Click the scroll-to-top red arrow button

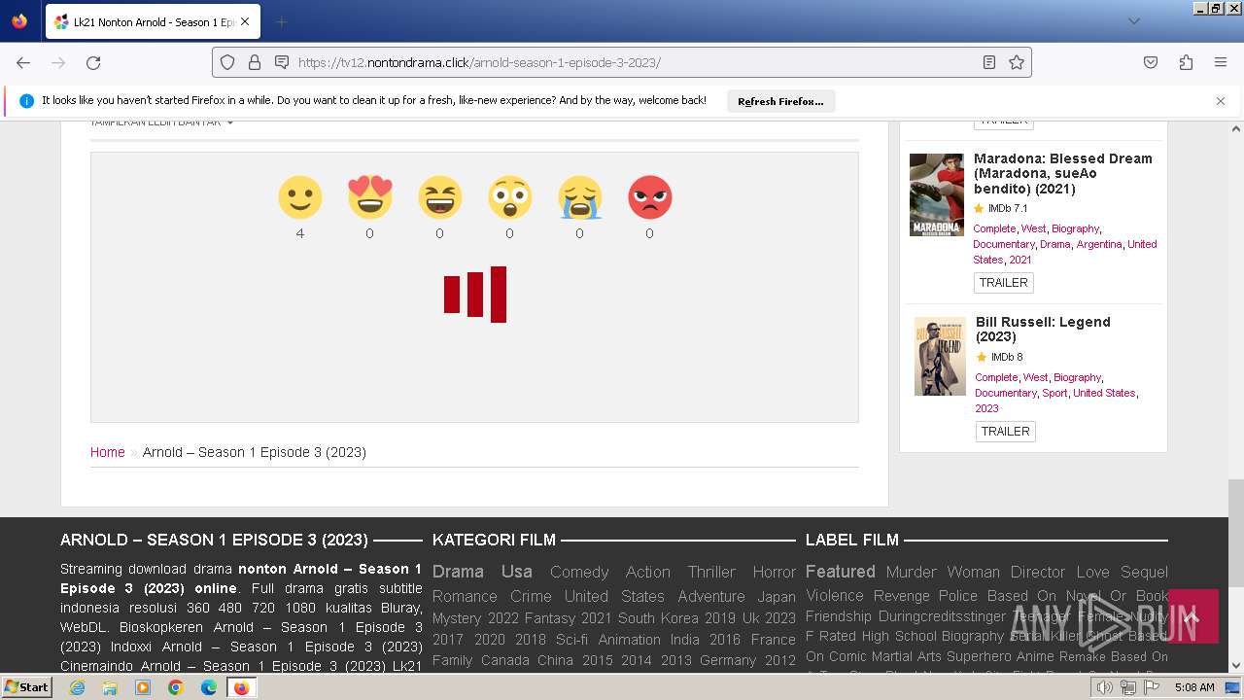click(x=1192, y=616)
